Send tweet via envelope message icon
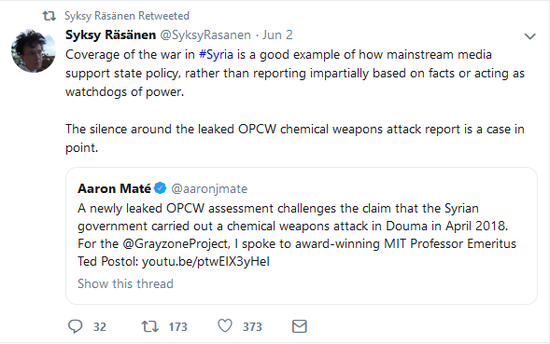Screen dimensions: 550x344 tap(300, 326)
